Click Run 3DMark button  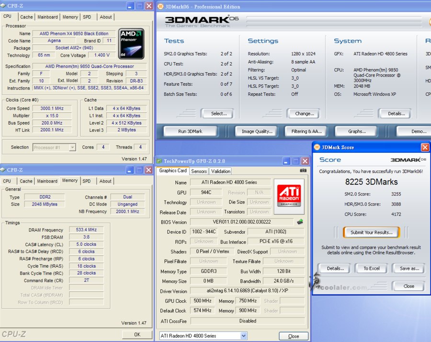click(190, 131)
